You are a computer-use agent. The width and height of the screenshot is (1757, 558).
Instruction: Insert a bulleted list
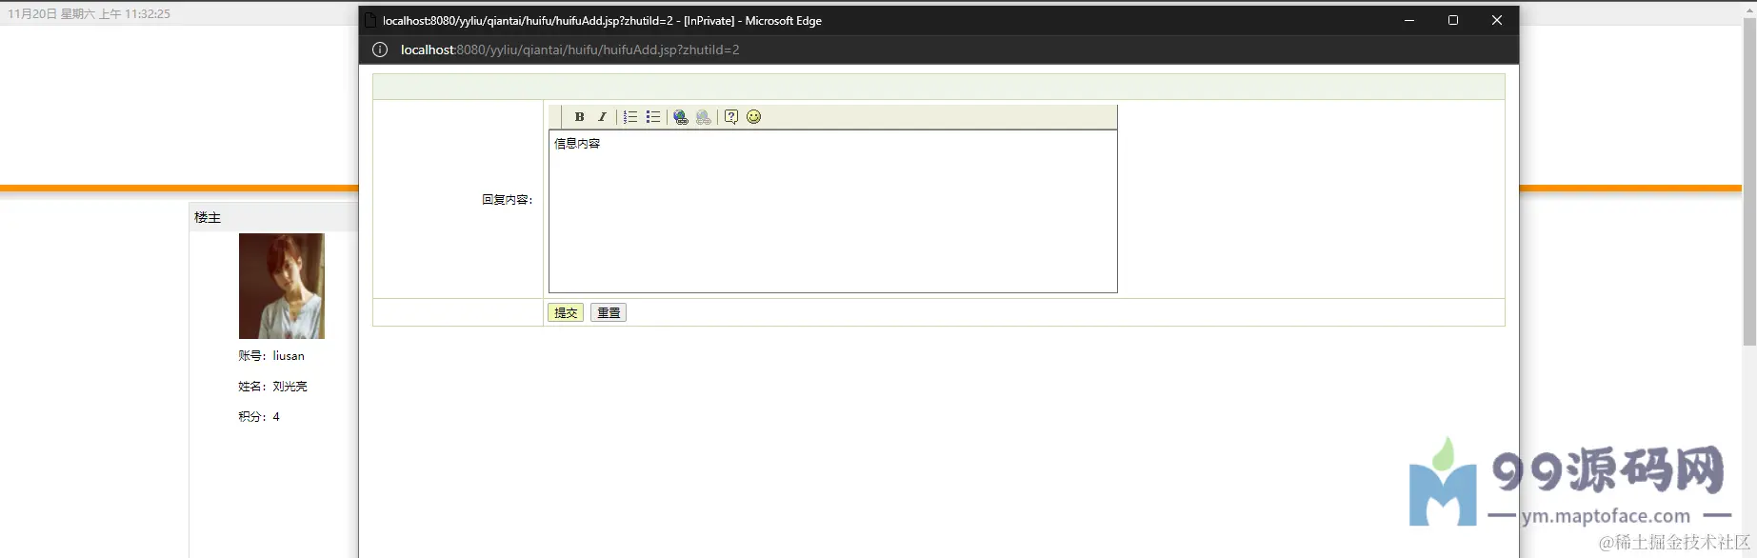[653, 117]
